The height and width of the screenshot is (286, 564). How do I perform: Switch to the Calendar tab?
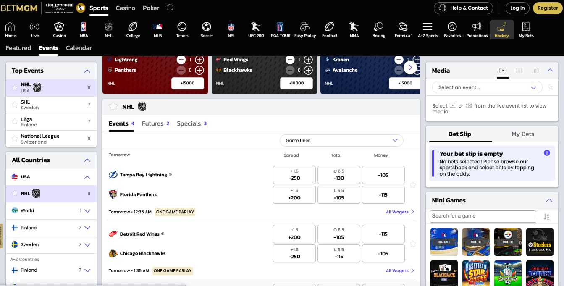(x=79, y=48)
